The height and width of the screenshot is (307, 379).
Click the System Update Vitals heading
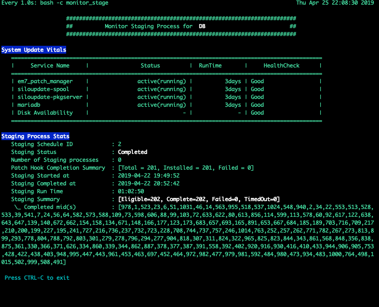pyautogui.click(x=32, y=49)
